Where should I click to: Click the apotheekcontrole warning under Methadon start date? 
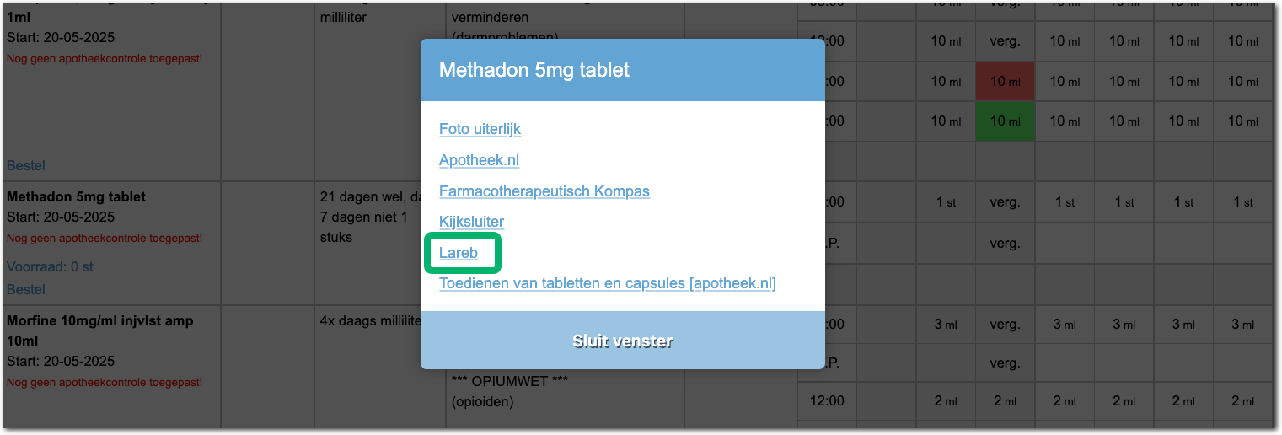(105, 239)
